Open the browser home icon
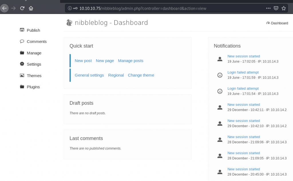The width and height of the screenshot is (293, 181). pyautogui.click(x=31, y=8)
